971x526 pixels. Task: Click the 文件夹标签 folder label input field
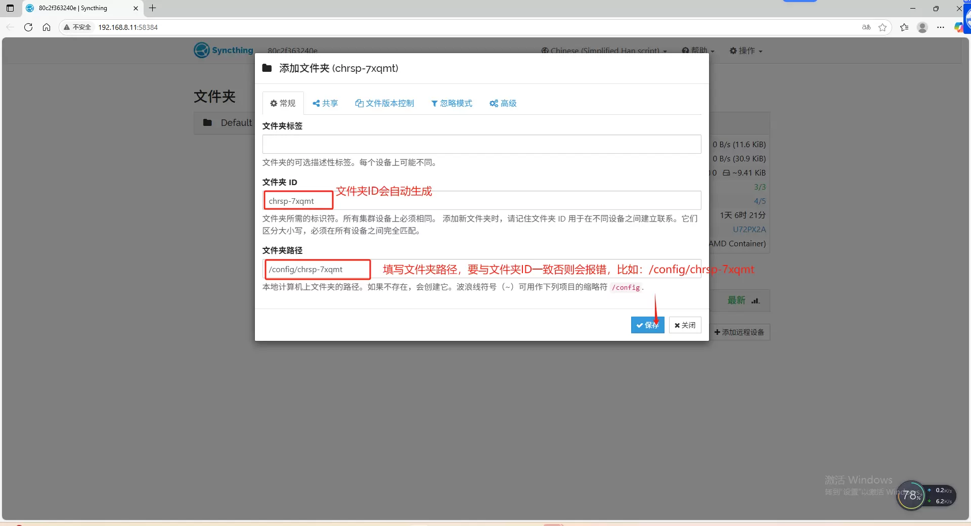[481, 144]
